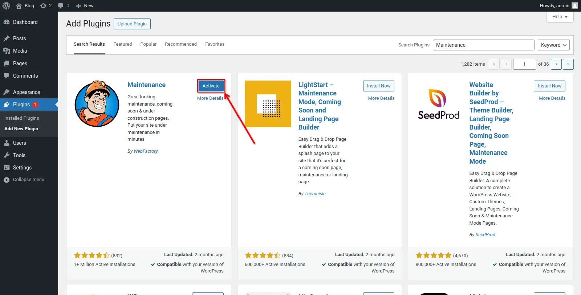Click the '1,282 items' count text

click(473, 64)
